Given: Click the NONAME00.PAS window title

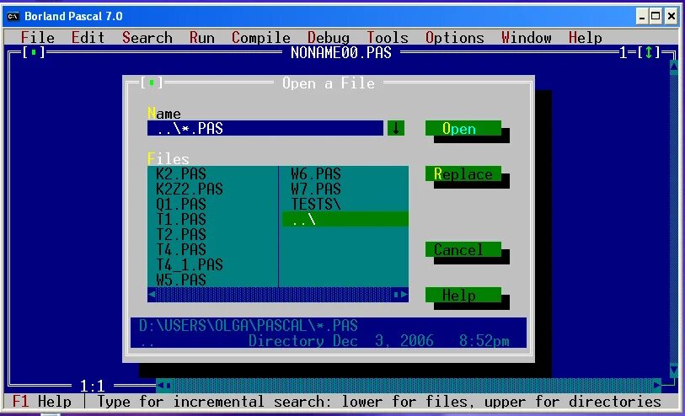Looking at the screenshot, I should click(341, 52).
